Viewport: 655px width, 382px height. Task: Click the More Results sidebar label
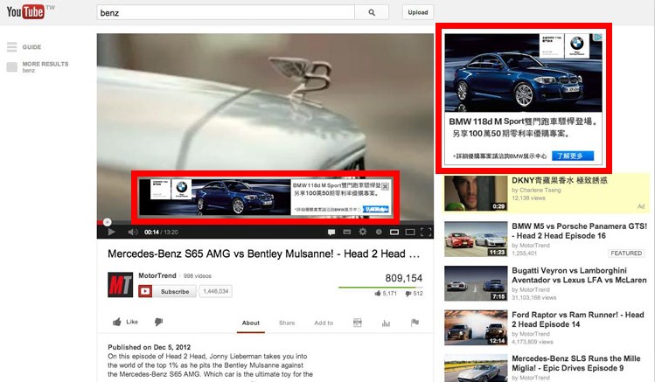click(45, 64)
